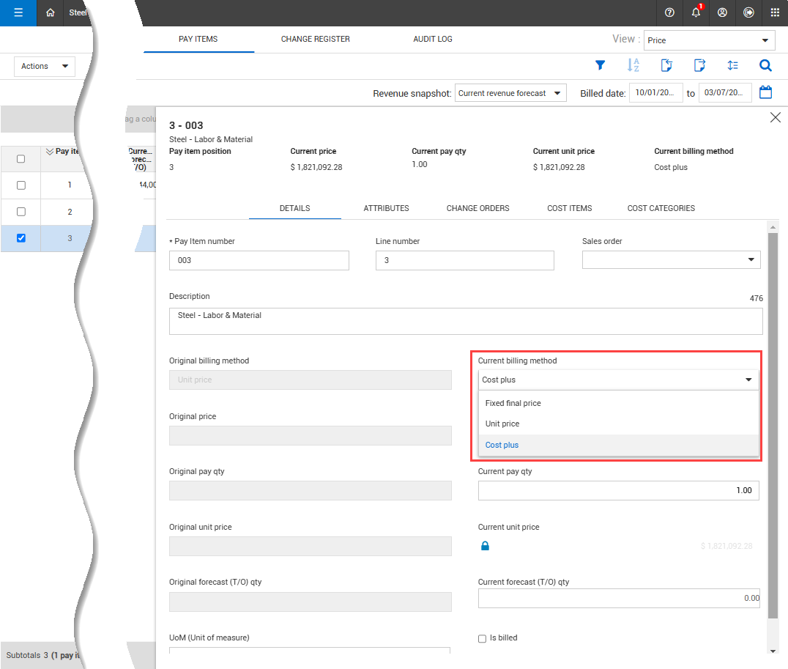Viewport: 788px width, 669px height.
Task: Uncheck the row 3 checkbox
Action: [x=21, y=237]
